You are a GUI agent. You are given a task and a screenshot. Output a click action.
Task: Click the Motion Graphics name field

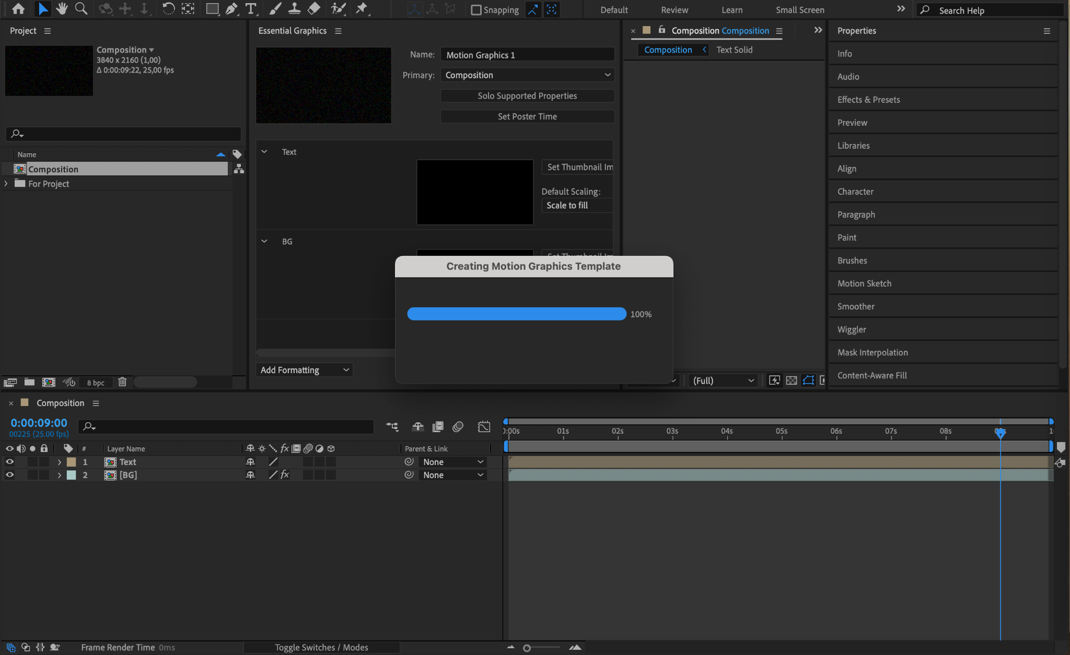point(527,55)
